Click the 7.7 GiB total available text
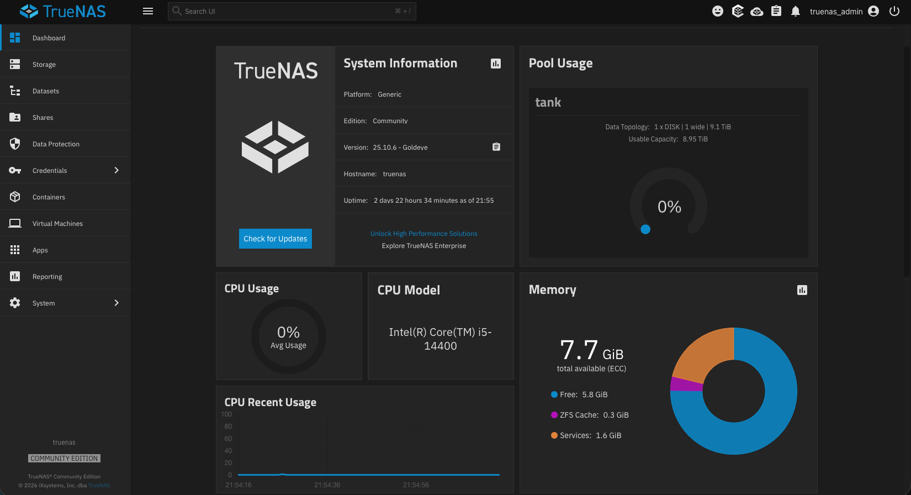Image resolution: width=911 pixels, height=495 pixels. point(591,355)
